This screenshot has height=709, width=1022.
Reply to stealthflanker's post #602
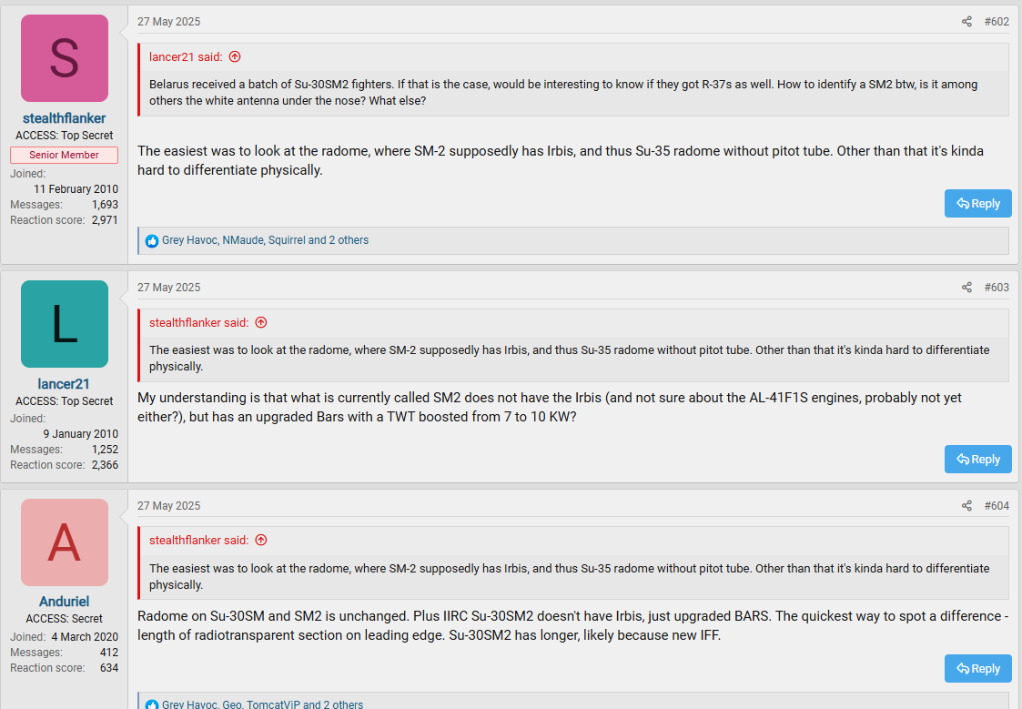[x=977, y=204]
